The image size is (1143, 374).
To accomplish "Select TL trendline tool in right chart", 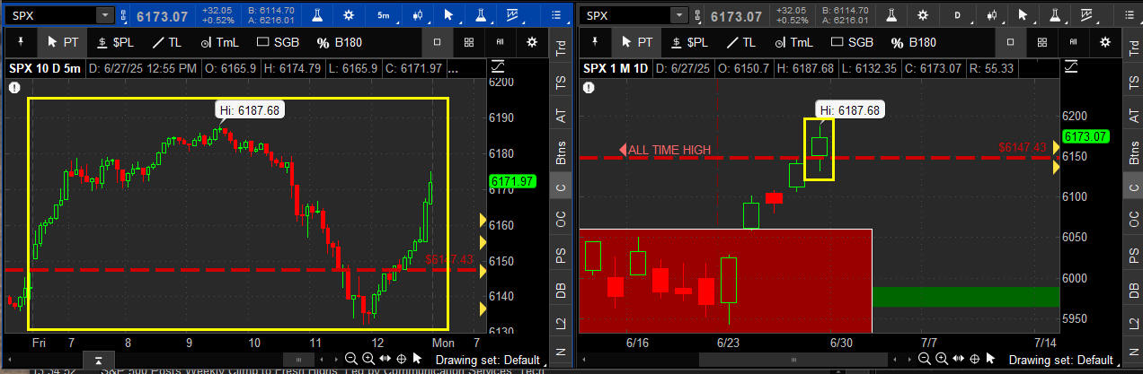I will pos(740,42).
